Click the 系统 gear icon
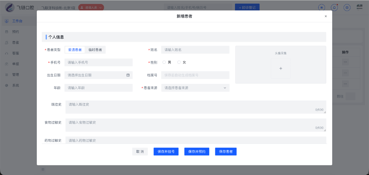Viewport: 369px width, 175px height. (x=6, y=85)
